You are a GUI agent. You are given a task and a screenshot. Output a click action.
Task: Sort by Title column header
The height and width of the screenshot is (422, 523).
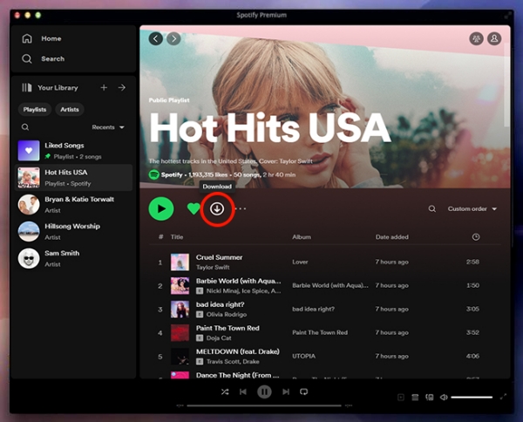point(177,237)
